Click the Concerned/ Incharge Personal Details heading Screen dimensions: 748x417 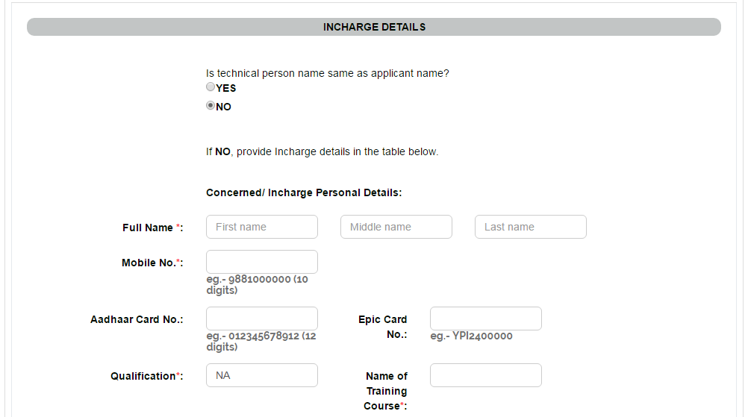point(304,192)
